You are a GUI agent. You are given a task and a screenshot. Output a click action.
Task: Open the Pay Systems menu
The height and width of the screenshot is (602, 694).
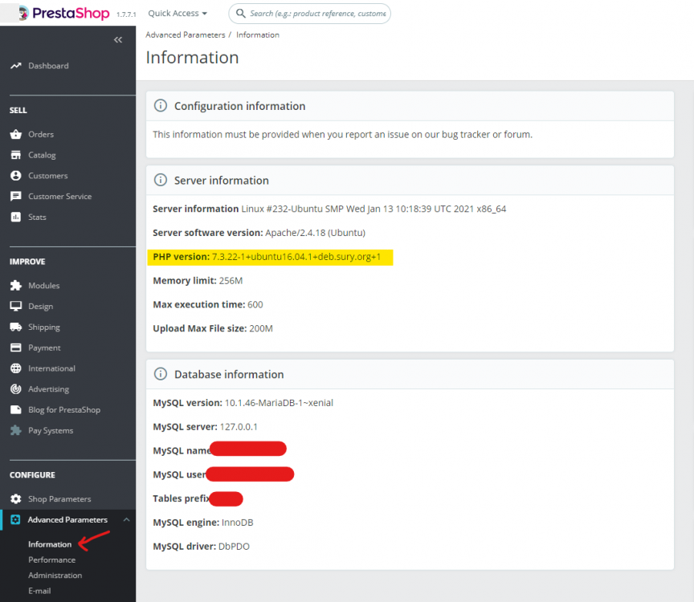pos(51,430)
